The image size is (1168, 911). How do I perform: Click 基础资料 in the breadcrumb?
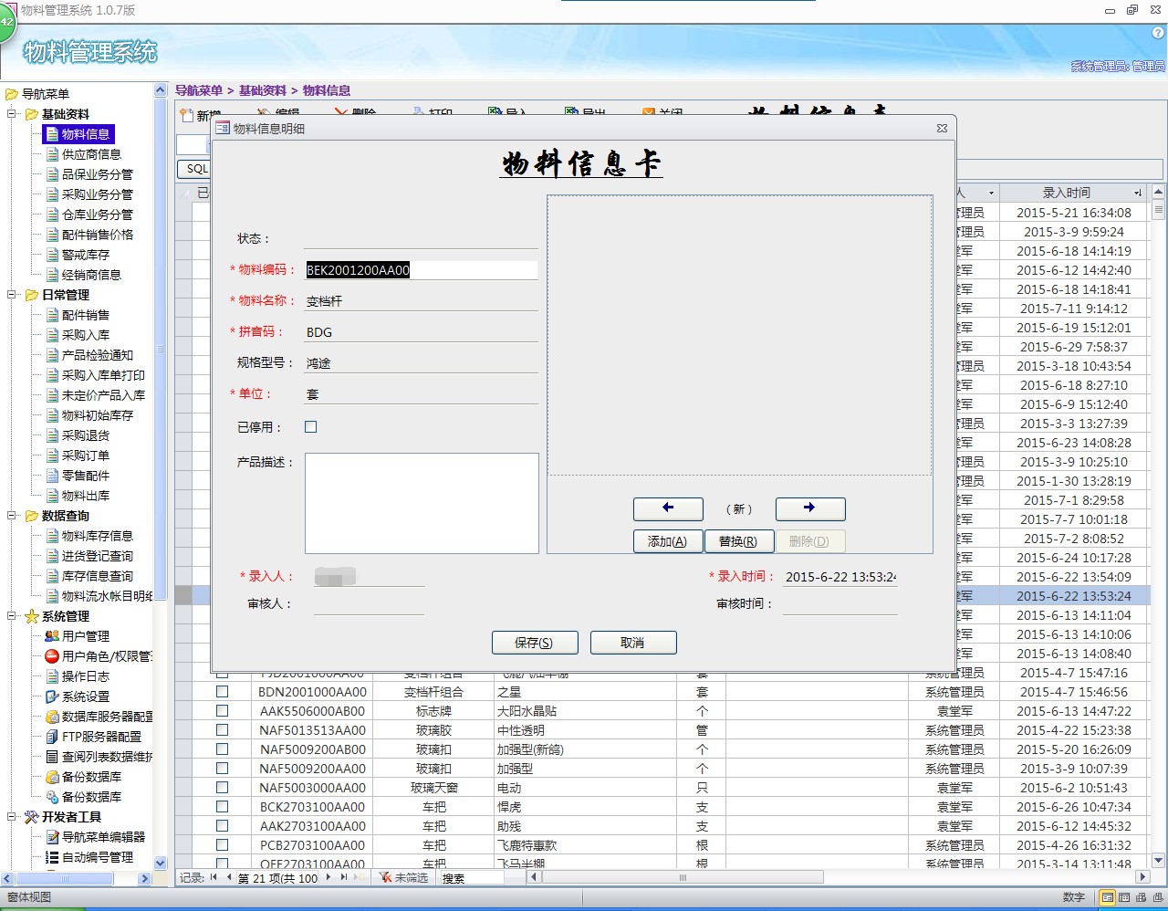click(263, 90)
